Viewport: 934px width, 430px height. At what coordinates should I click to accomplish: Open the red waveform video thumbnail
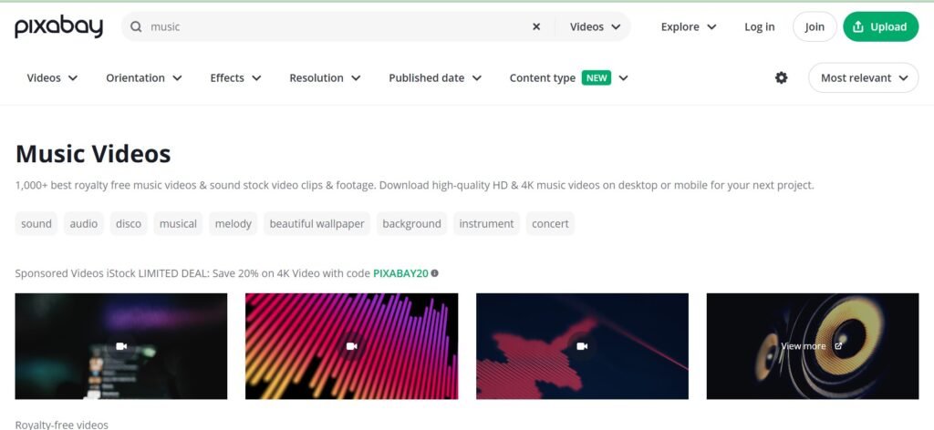pos(582,346)
